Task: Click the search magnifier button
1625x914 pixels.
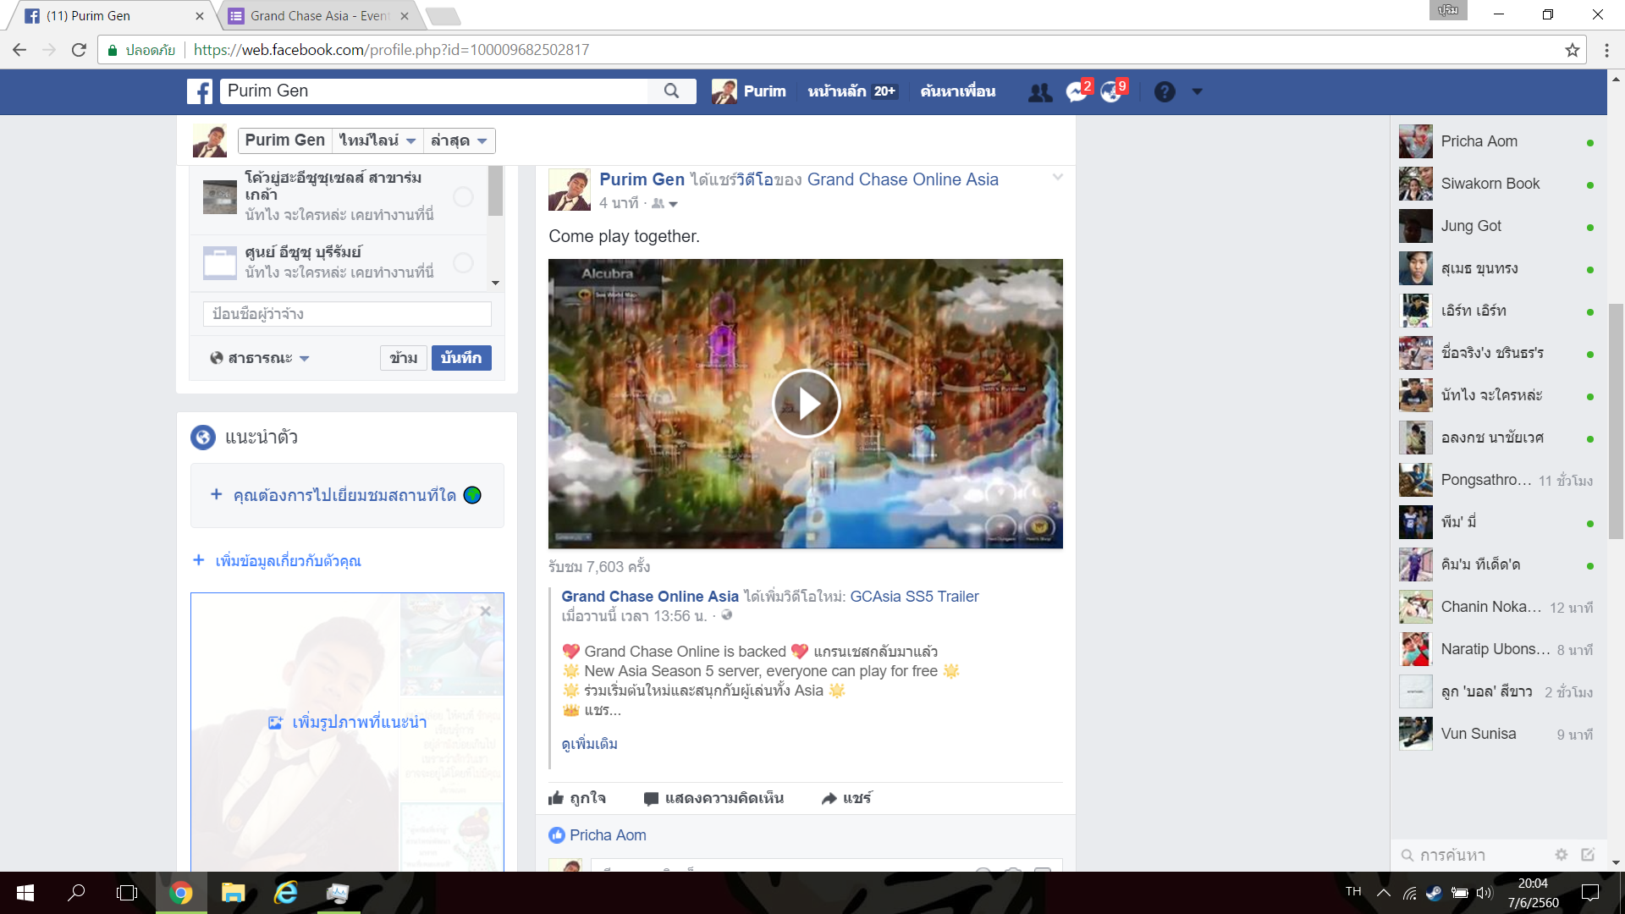Action: click(x=671, y=91)
